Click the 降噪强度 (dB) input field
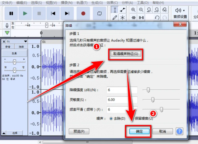This screenshot has height=144, width=198. pos(122,90)
